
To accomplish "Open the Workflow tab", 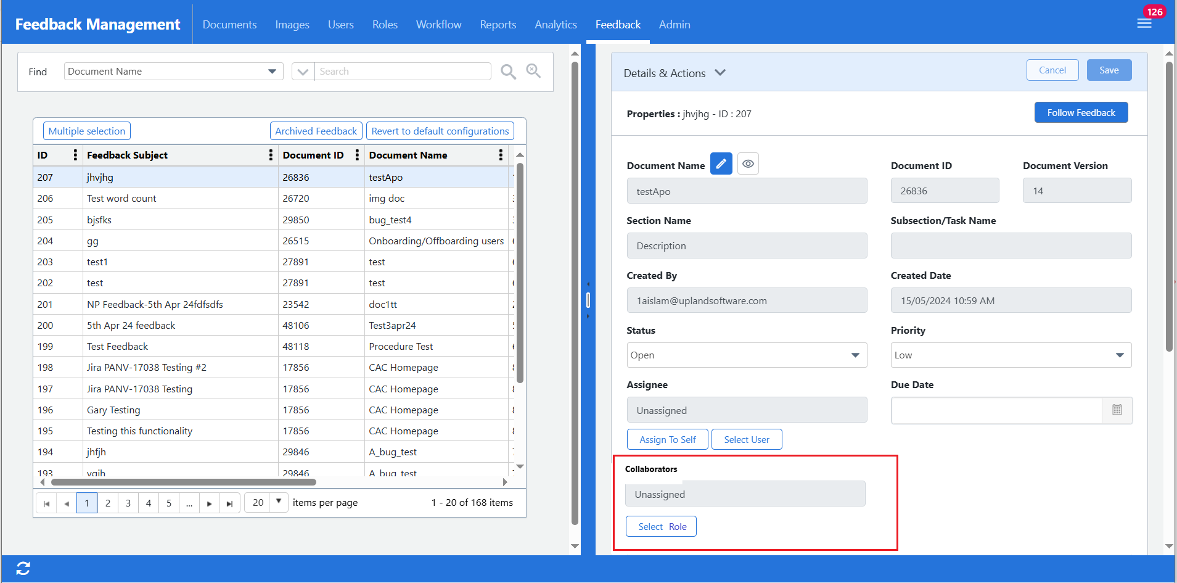I will click(x=438, y=25).
